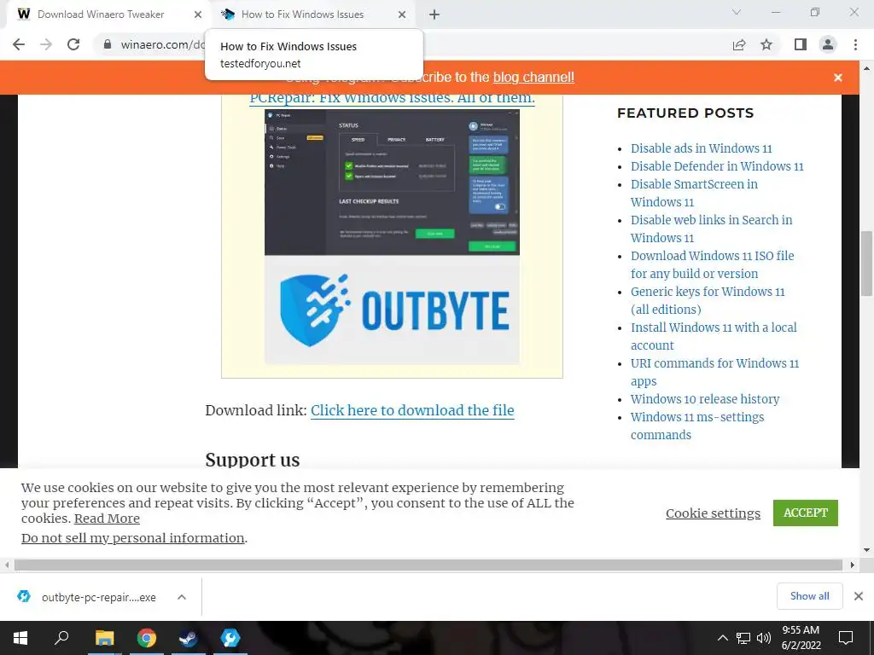Screen dimensions: 874x655
Task: Open Install Windows 11 with local account
Action: click(714, 336)
